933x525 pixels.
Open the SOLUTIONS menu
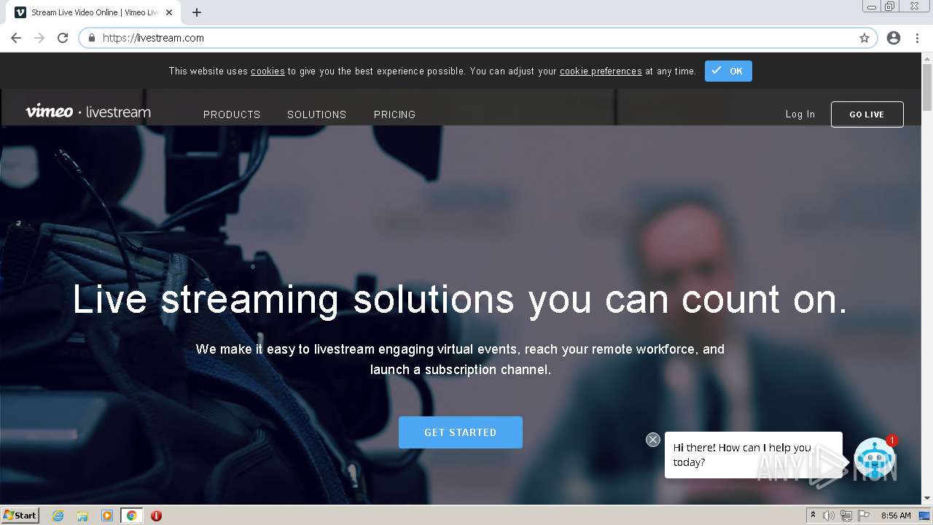click(x=316, y=114)
